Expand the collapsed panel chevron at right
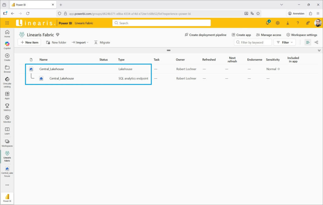 319,50
